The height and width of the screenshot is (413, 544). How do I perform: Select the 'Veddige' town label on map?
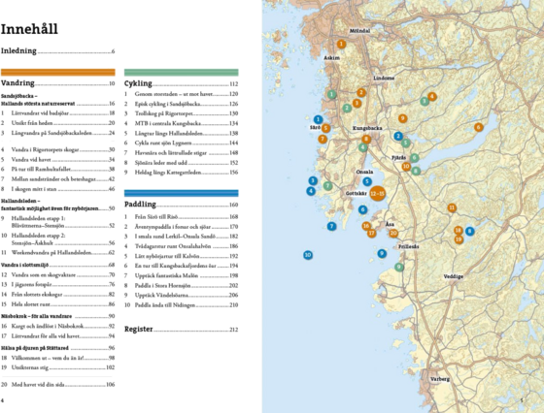click(x=454, y=276)
